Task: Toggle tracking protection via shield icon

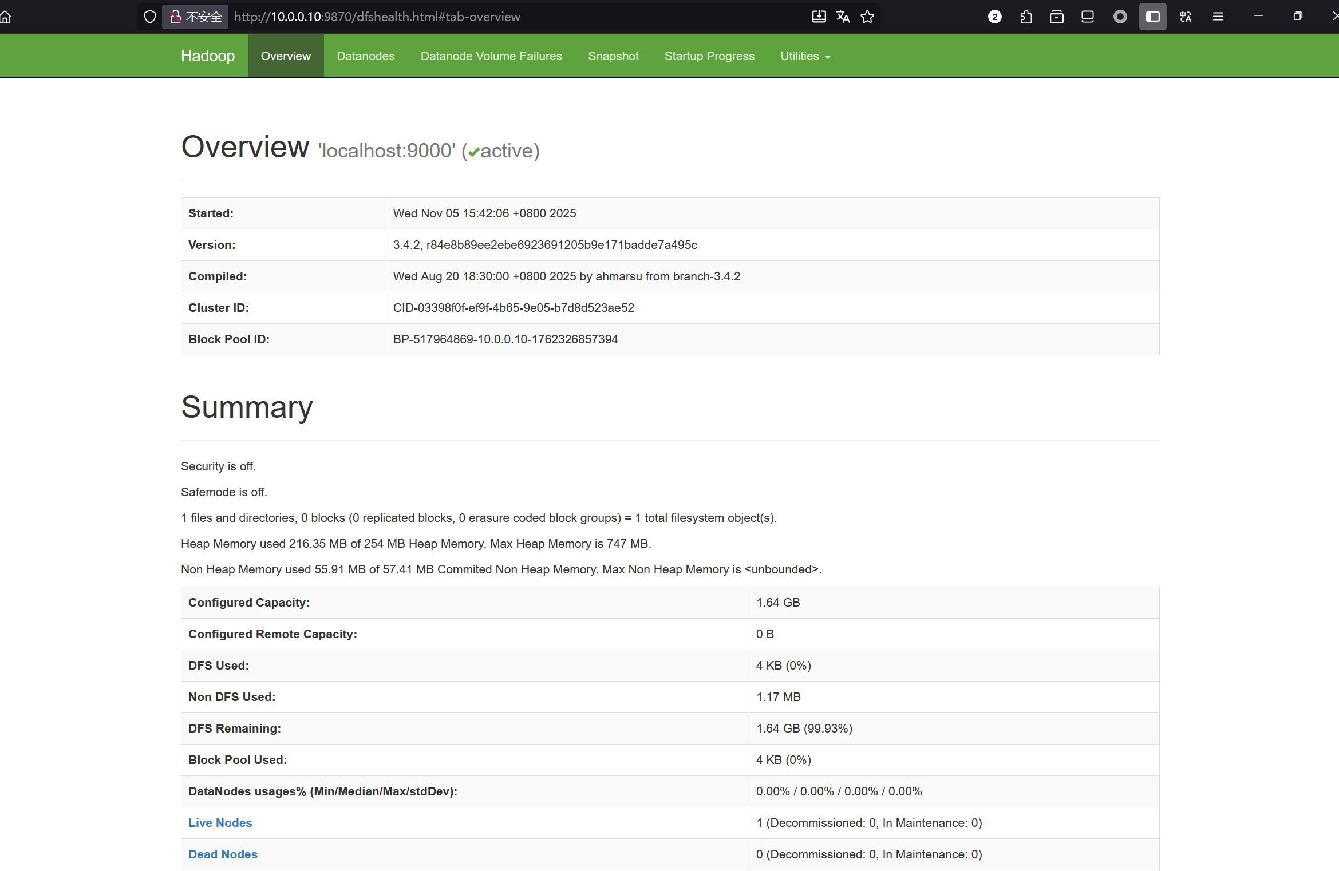Action: click(149, 17)
